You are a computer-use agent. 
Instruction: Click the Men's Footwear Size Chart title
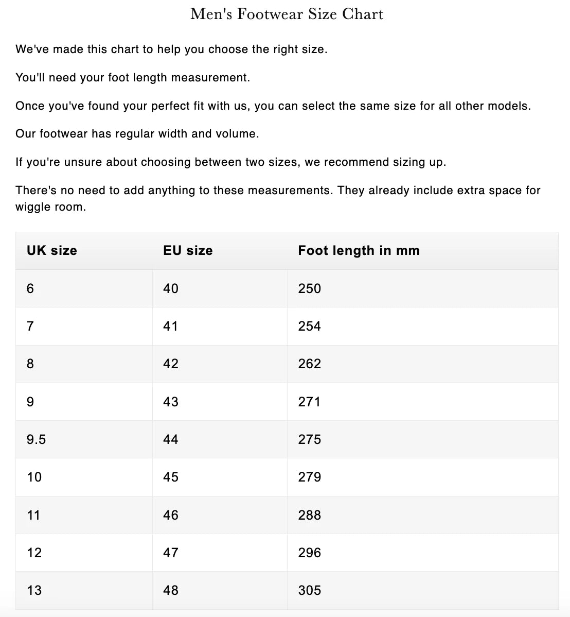point(287,14)
